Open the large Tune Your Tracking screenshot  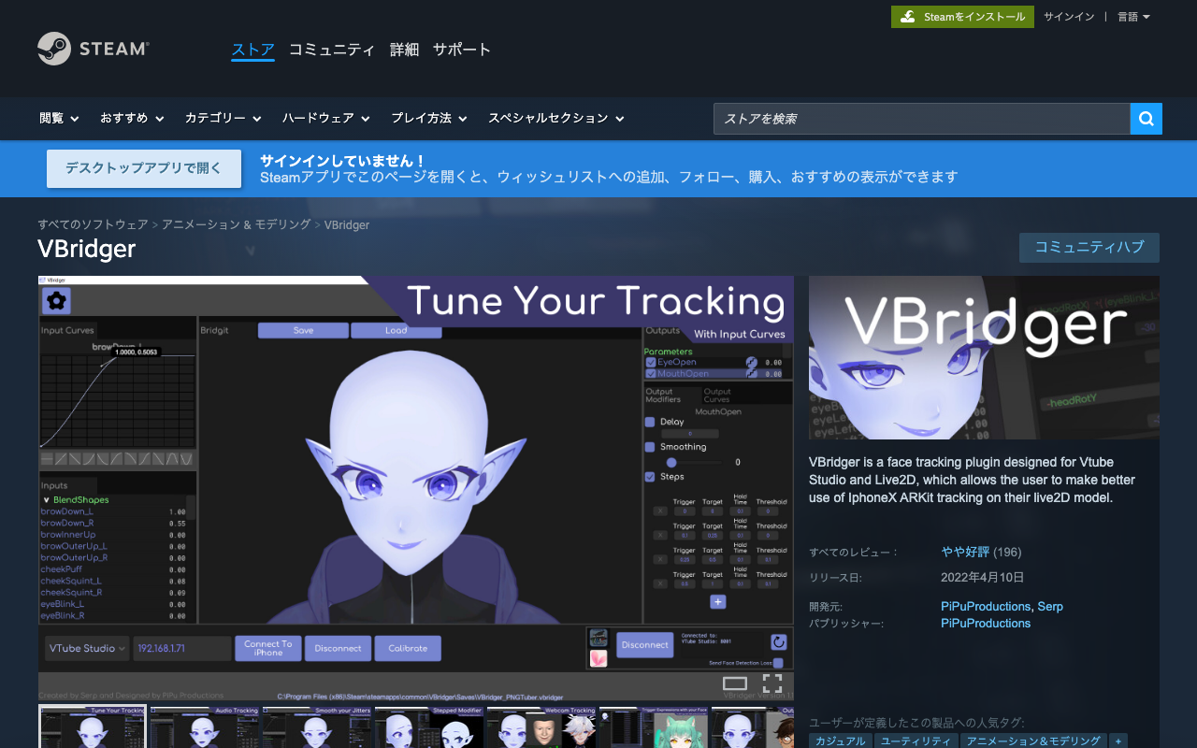416,488
